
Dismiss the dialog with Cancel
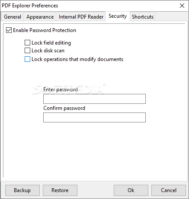coord(169,190)
